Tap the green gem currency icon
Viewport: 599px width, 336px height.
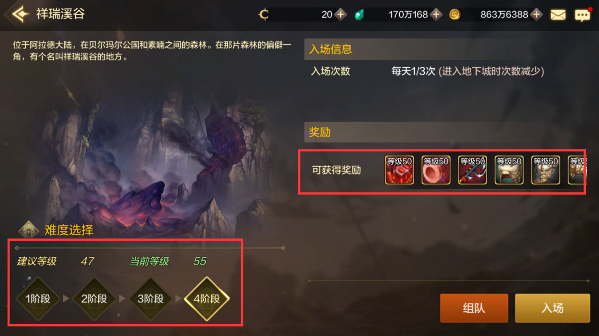[359, 15]
